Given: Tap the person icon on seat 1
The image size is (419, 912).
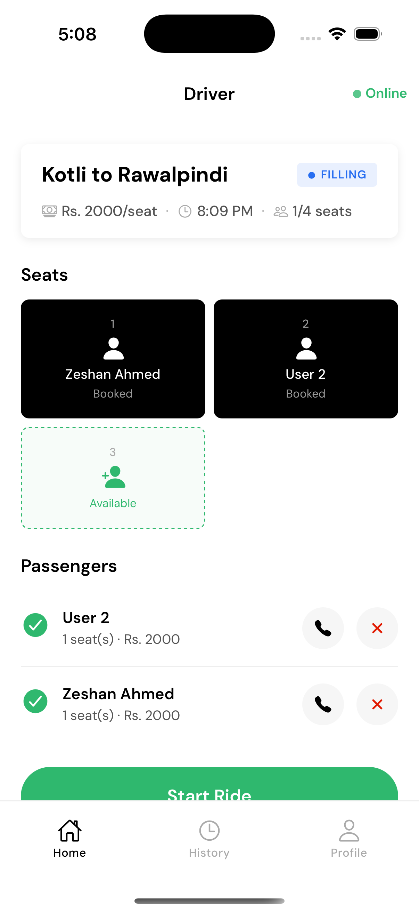Looking at the screenshot, I should coord(113,349).
